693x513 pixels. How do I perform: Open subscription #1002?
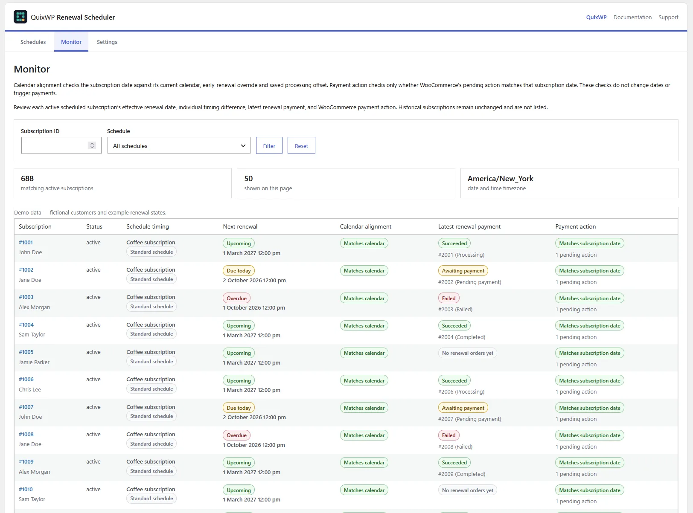pos(26,270)
